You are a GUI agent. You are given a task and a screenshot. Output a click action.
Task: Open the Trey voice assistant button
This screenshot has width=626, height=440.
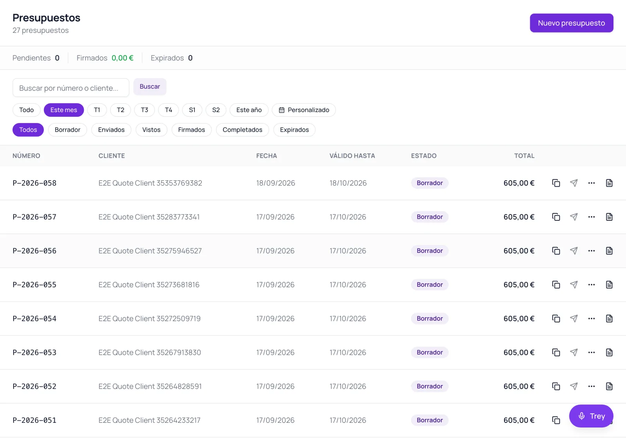591,416
